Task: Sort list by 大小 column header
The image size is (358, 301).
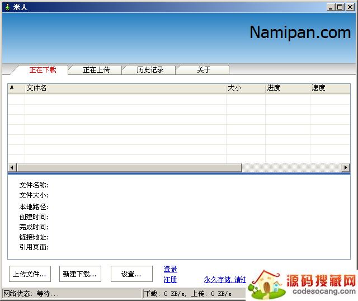Action: pyautogui.click(x=246, y=88)
